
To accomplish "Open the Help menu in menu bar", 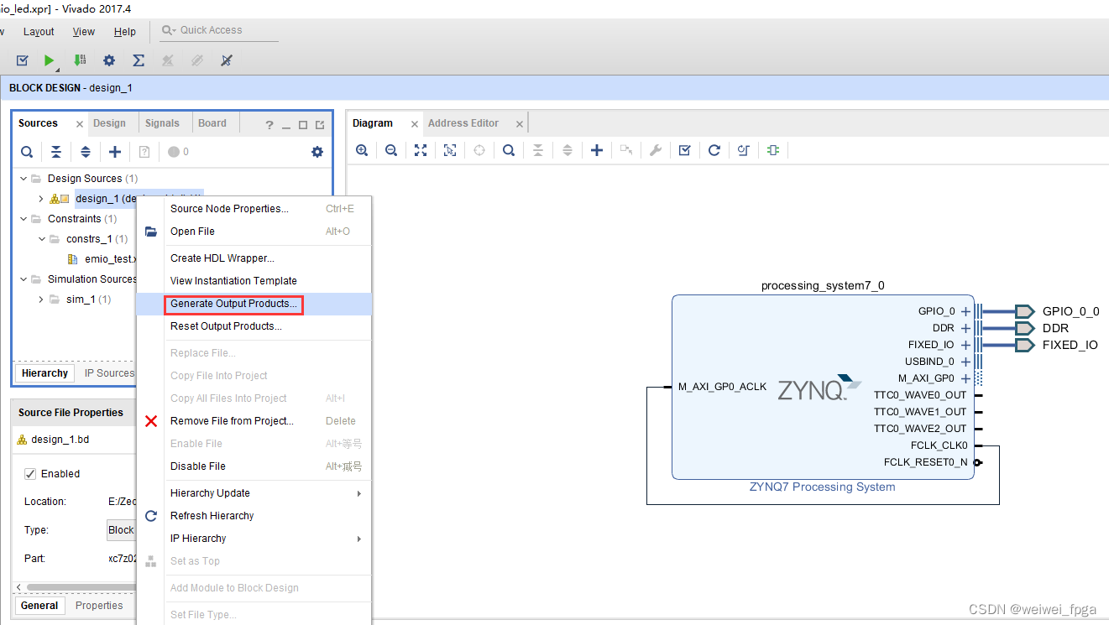I will 125,32.
